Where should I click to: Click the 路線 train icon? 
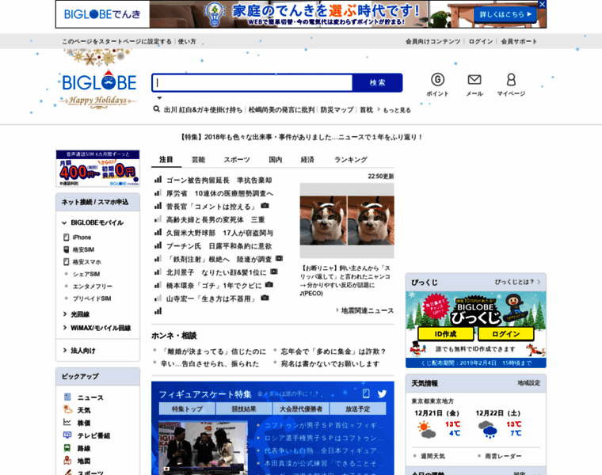(x=67, y=448)
